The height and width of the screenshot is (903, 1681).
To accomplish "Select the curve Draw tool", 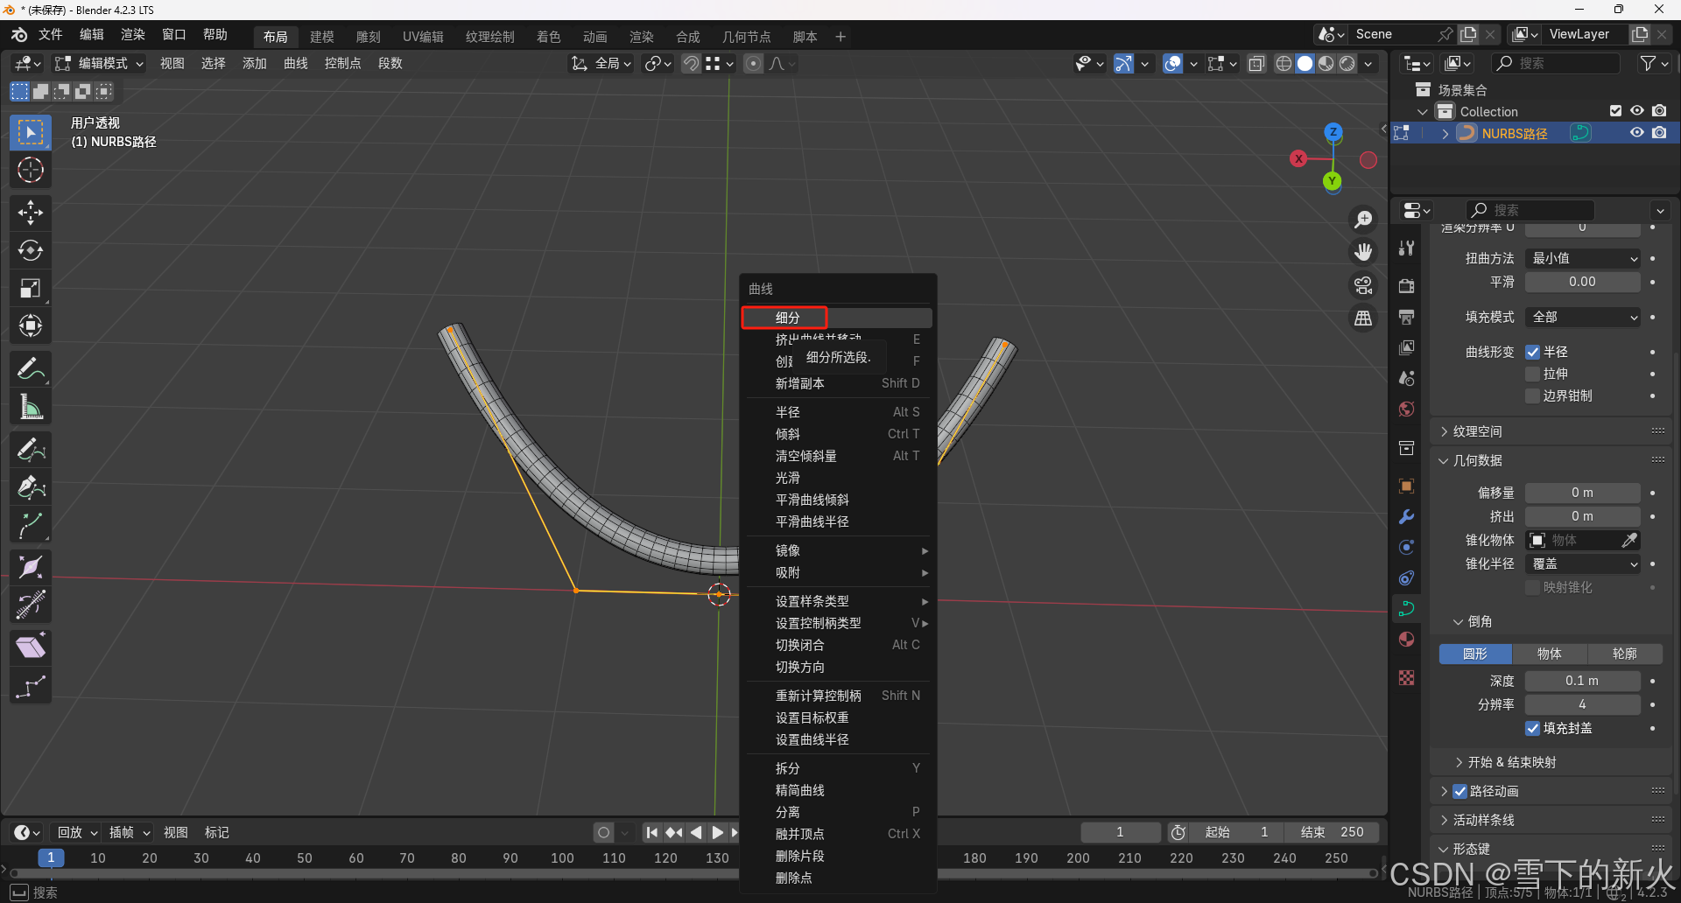I will (x=31, y=450).
